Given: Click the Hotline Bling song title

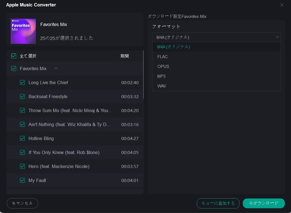Looking at the screenshot, I should [x=41, y=139].
